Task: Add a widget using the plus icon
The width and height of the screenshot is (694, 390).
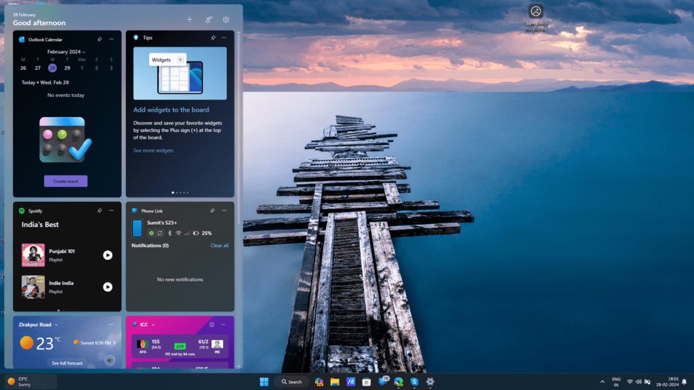Action: click(190, 20)
